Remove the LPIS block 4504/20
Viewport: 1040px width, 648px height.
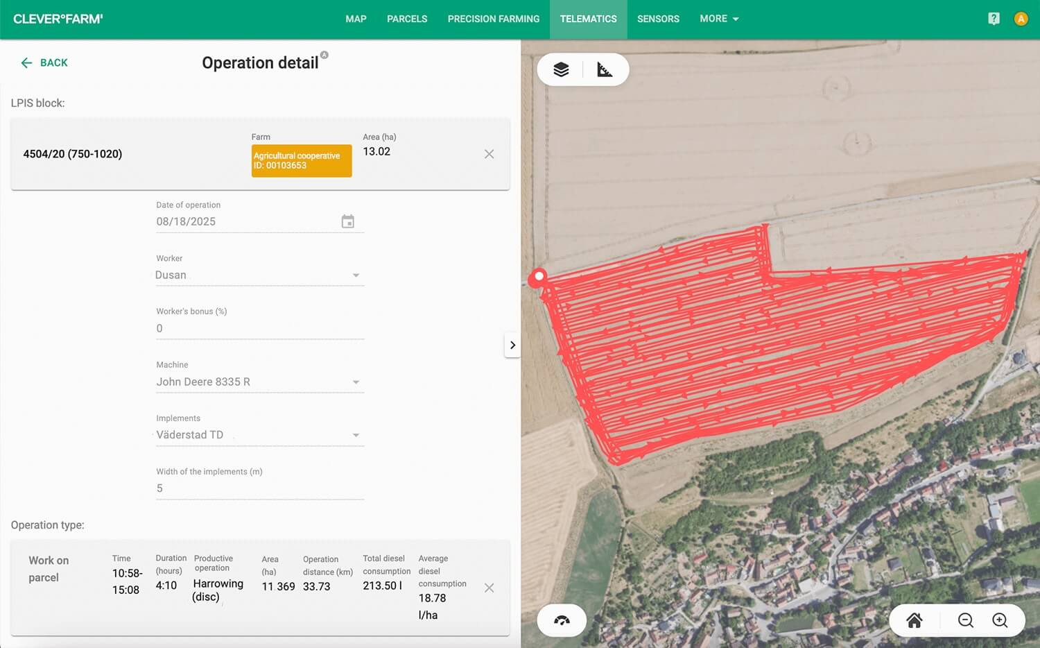point(489,154)
